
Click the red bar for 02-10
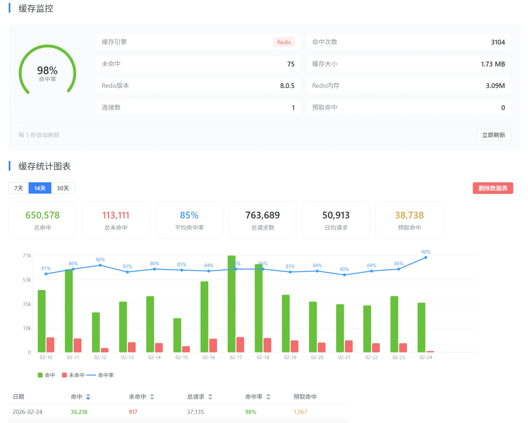(50, 345)
